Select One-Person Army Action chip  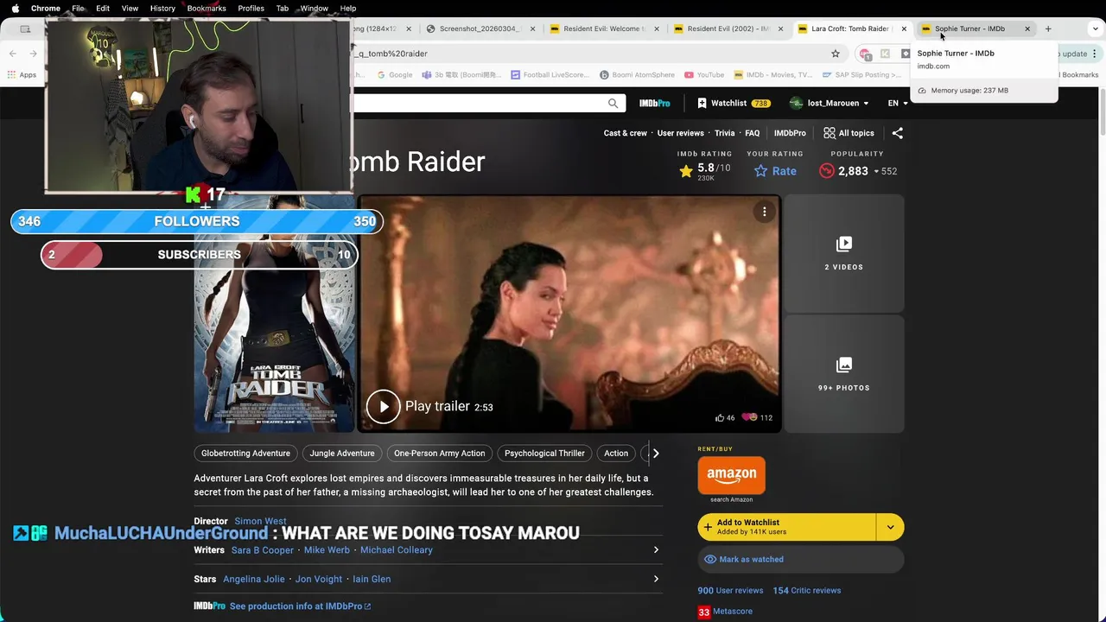[x=439, y=453]
